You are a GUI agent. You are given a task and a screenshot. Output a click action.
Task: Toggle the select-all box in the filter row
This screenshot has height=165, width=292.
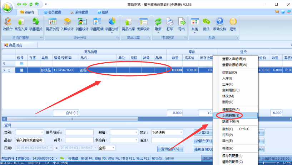21,64
